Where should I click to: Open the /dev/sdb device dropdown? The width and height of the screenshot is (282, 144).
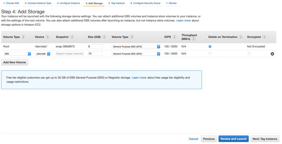tap(43, 54)
